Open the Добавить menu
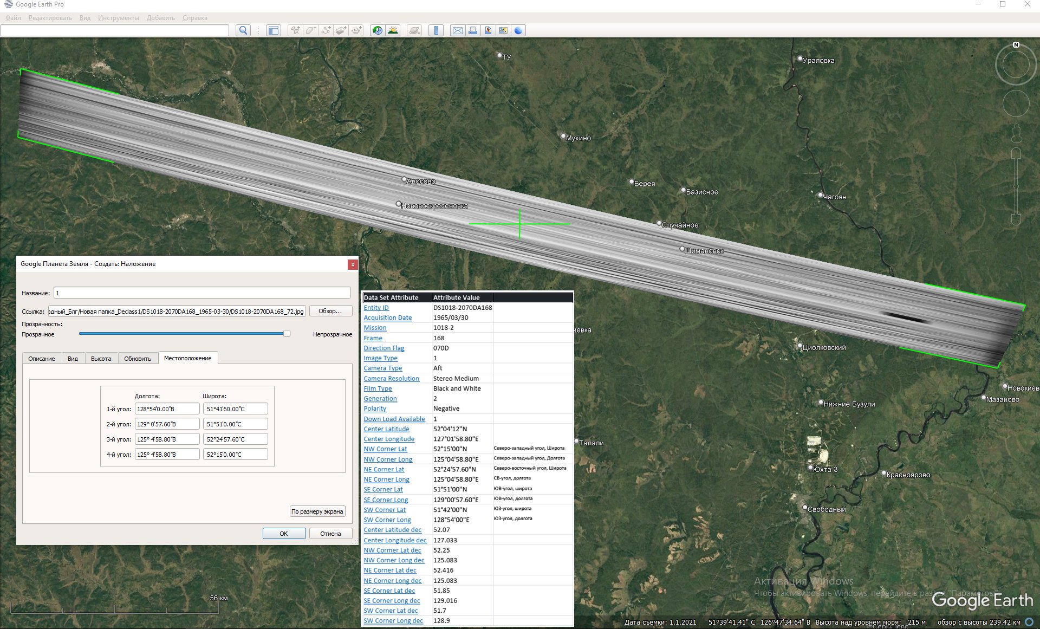The height and width of the screenshot is (629, 1040). (x=160, y=18)
